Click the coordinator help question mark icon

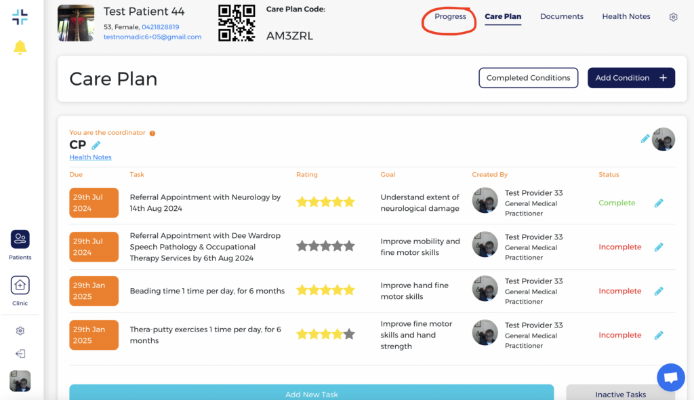point(152,133)
